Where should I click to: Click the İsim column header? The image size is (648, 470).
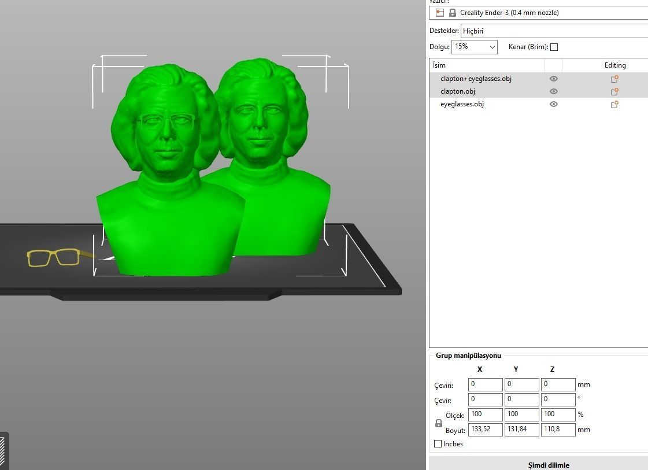pos(487,65)
